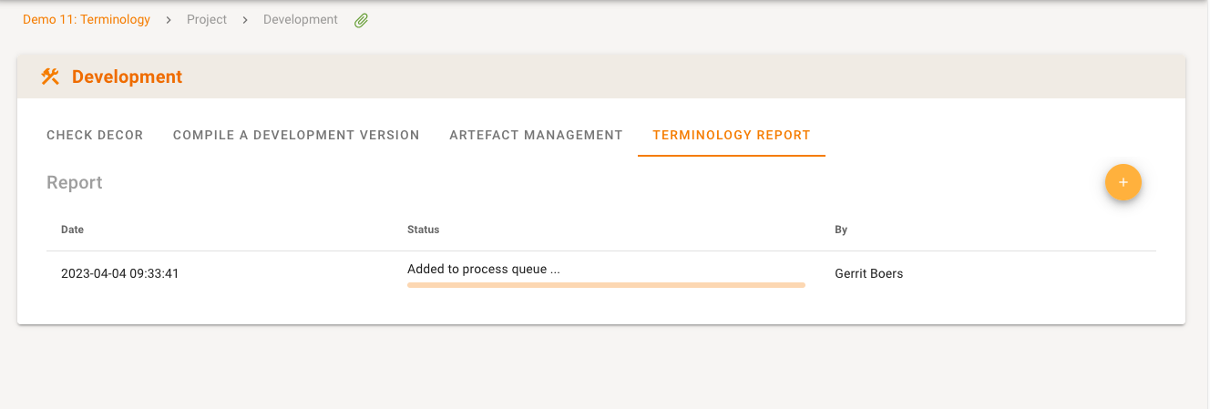Click the wrench tools icon beside Development
Screen dimensions: 1210x409
tap(50, 77)
